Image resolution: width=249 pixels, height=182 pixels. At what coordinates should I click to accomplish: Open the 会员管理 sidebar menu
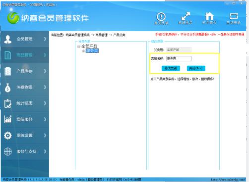click(x=25, y=39)
